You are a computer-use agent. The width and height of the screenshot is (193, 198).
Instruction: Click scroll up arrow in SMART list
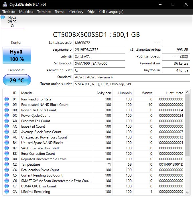[x=188, y=92]
